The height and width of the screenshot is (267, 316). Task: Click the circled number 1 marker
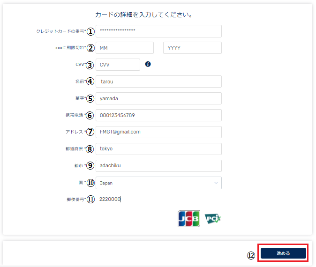coord(90,31)
